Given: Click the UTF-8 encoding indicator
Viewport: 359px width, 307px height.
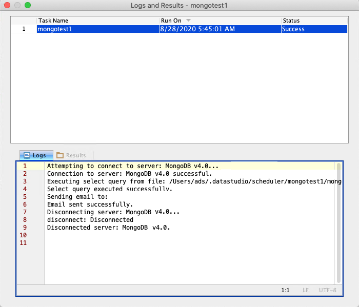Looking at the screenshot, I should pyautogui.click(x=327, y=290).
